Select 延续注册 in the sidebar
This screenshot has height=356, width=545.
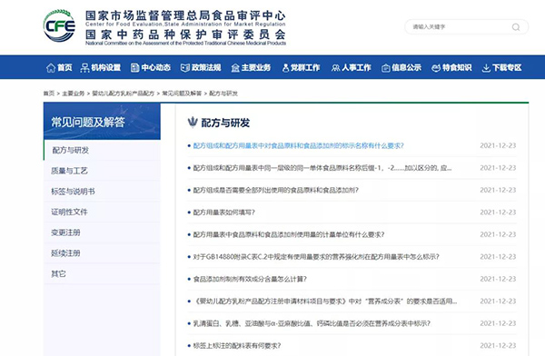click(x=102, y=253)
